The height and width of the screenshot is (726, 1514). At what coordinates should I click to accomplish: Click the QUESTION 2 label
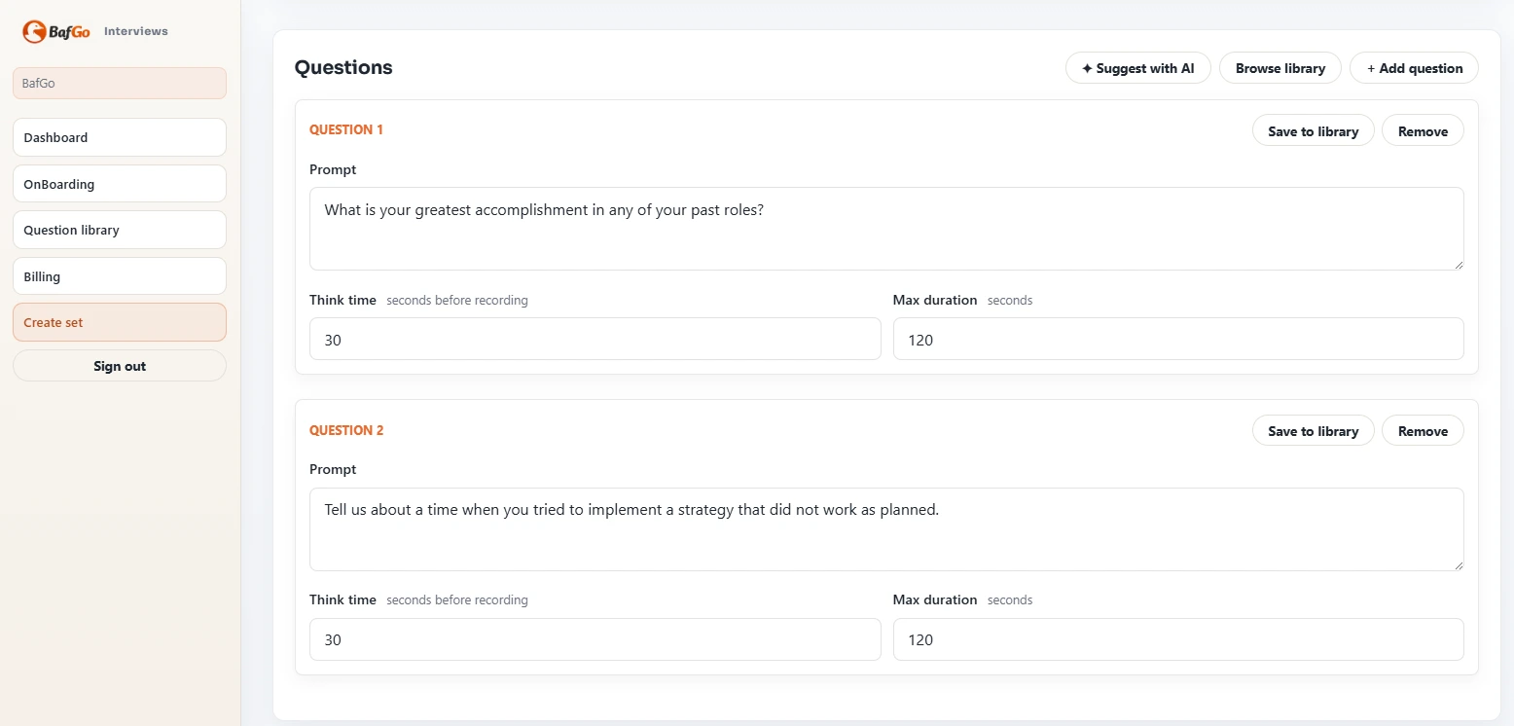click(x=346, y=430)
